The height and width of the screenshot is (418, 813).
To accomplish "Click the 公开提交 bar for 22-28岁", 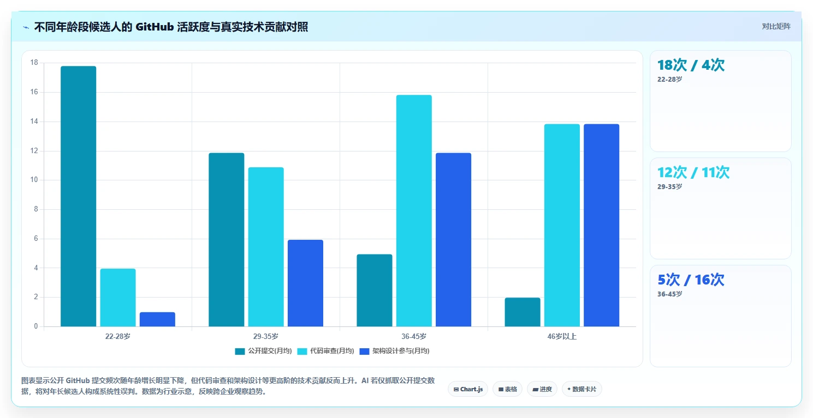I will [x=78, y=196].
